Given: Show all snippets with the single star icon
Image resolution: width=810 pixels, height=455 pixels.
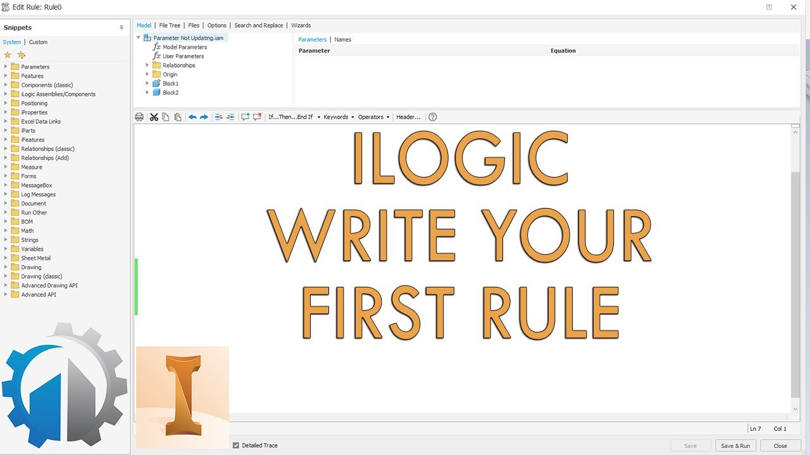Looking at the screenshot, I should tap(8, 55).
